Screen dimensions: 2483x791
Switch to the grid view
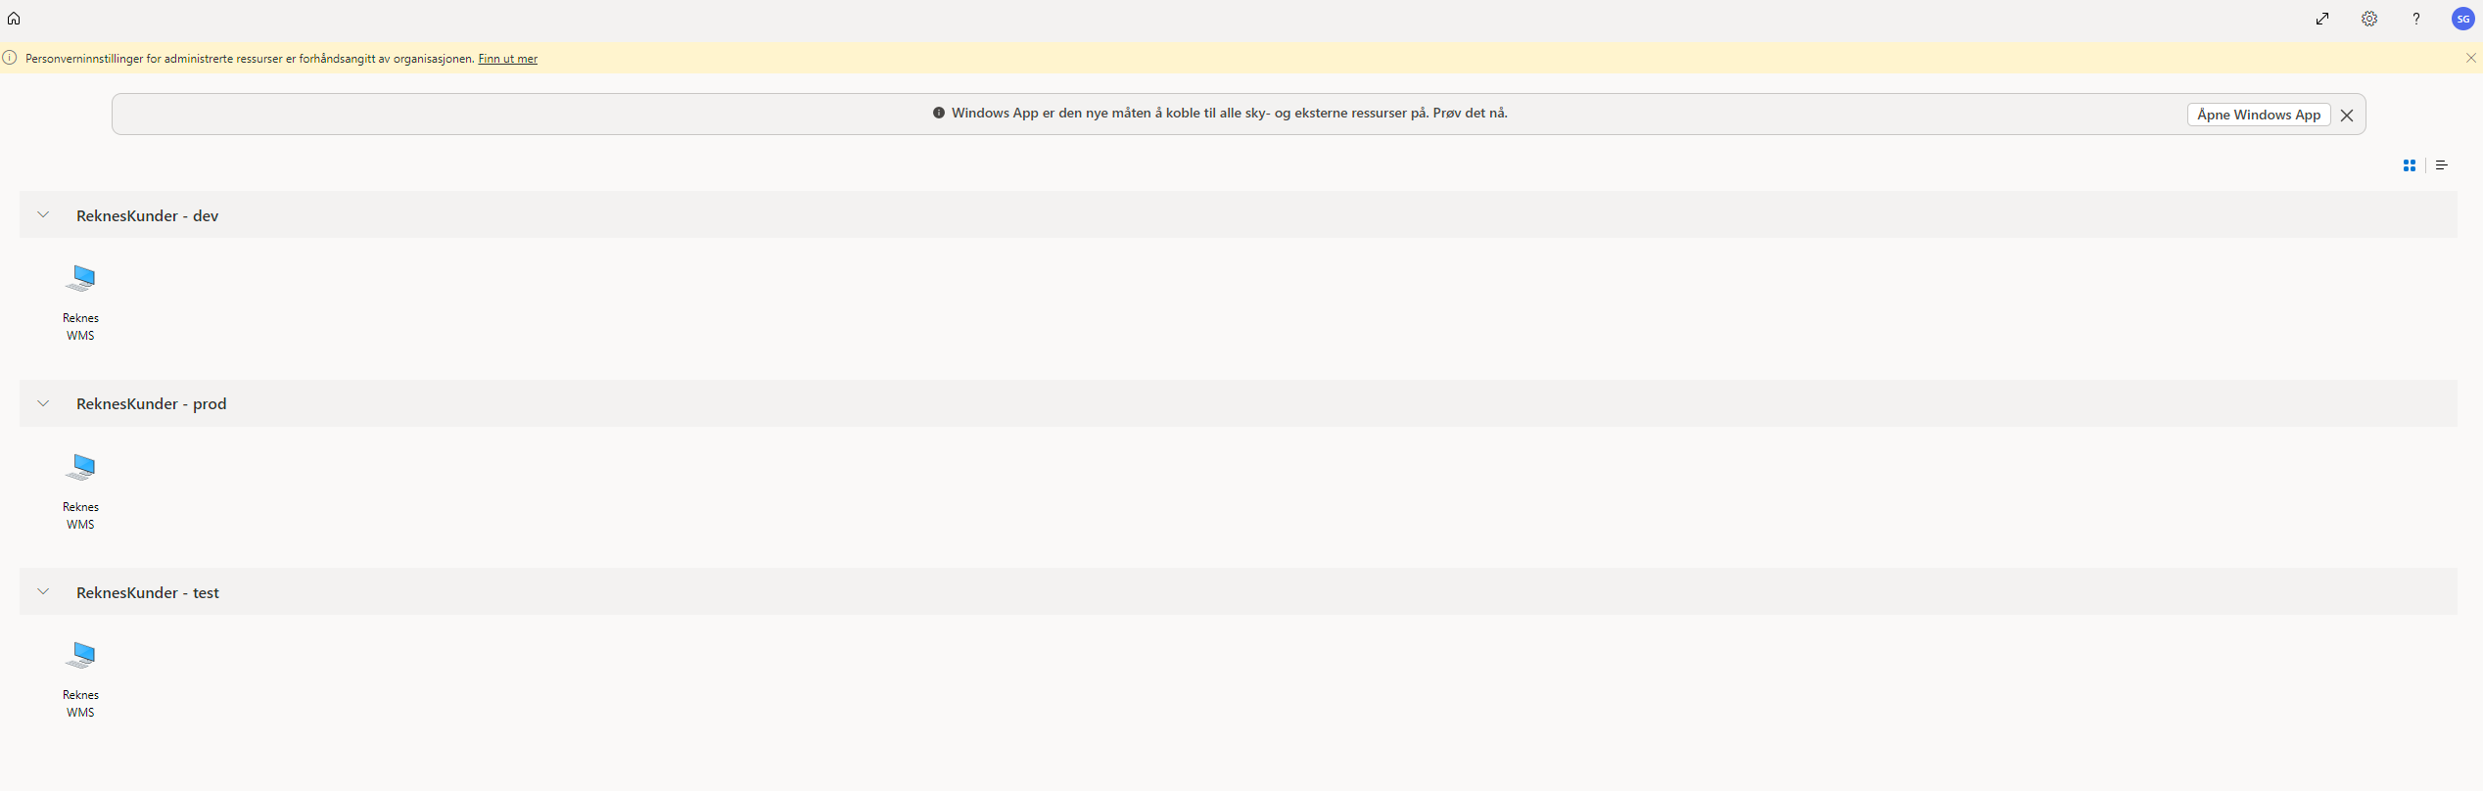(x=2410, y=165)
